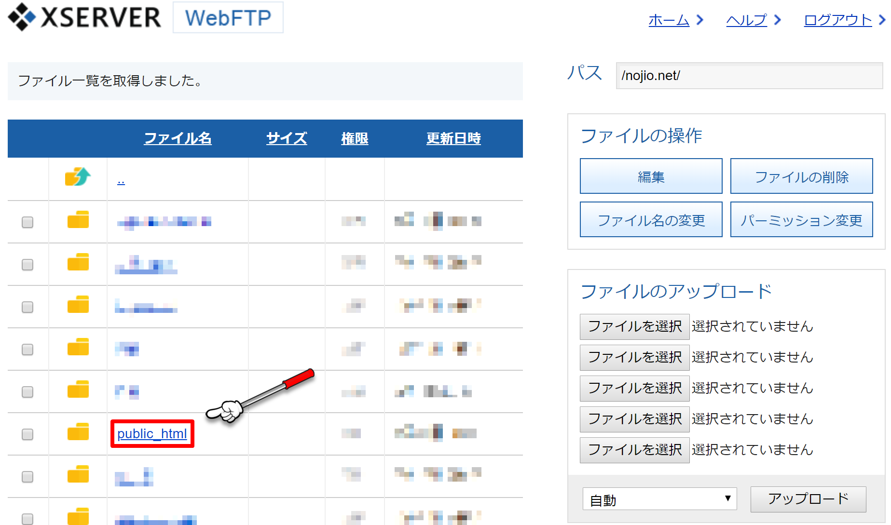891x525 pixels.
Task: Click the folder icon in the public_html row
Action: click(78, 432)
